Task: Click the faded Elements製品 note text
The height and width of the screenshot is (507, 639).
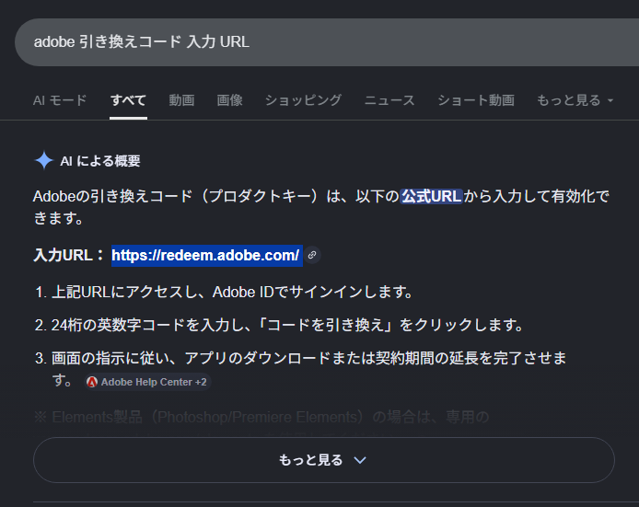Action: pyautogui.click(x=261, y=417)
